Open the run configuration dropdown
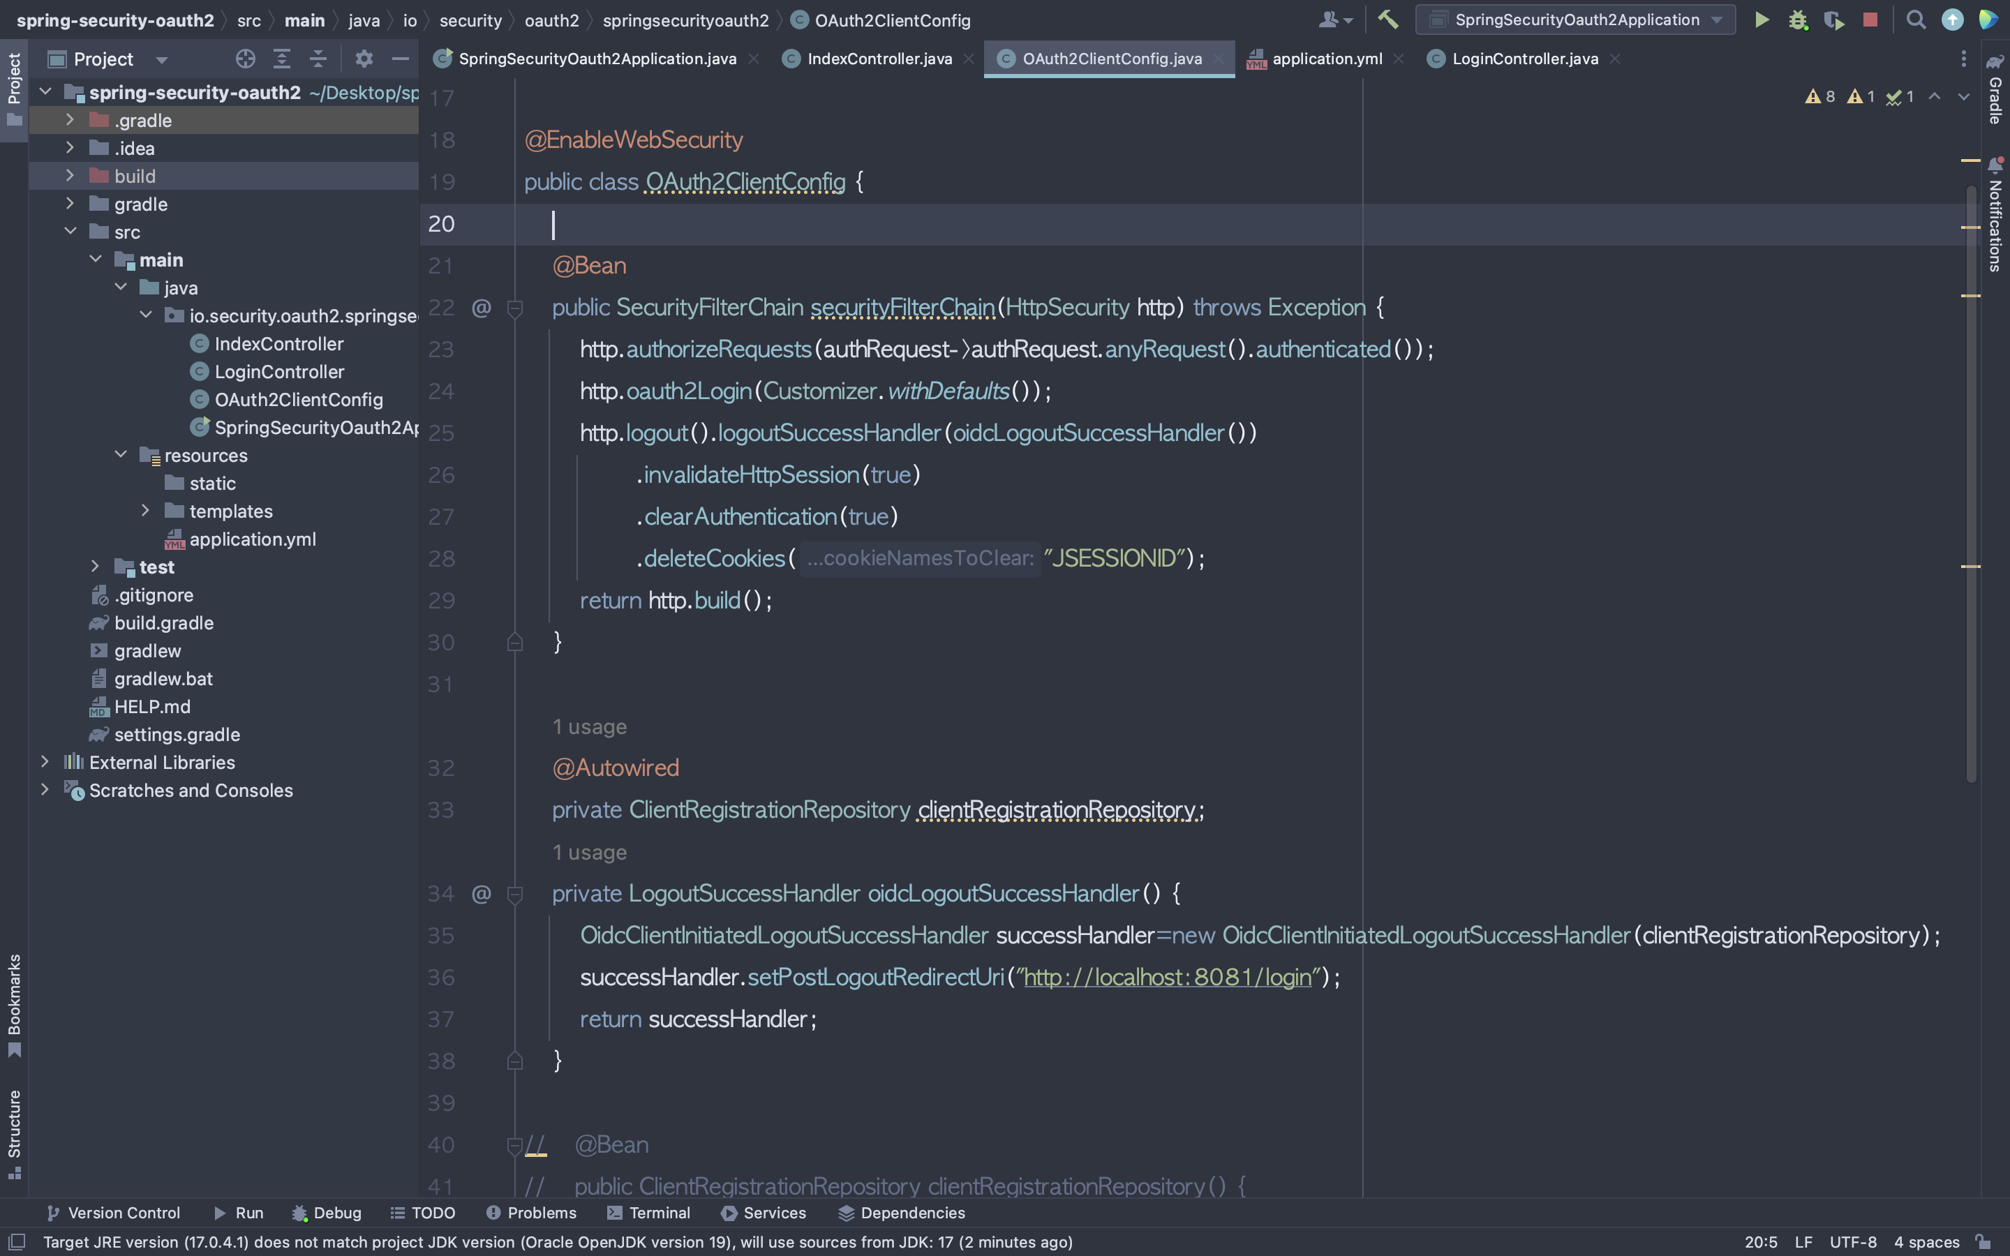 point(1574,20)
